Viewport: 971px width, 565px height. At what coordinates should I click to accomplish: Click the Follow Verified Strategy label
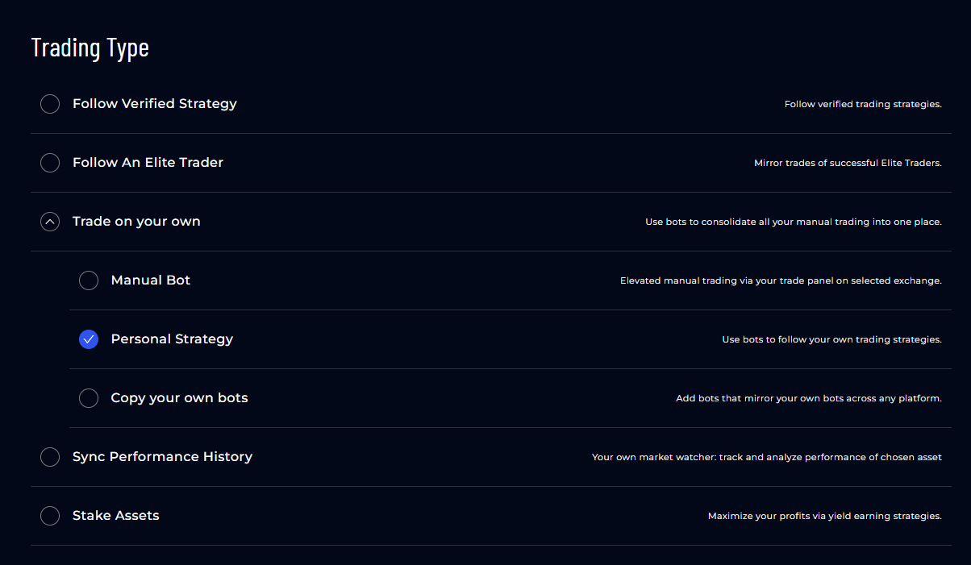click(x=155, y=104)
